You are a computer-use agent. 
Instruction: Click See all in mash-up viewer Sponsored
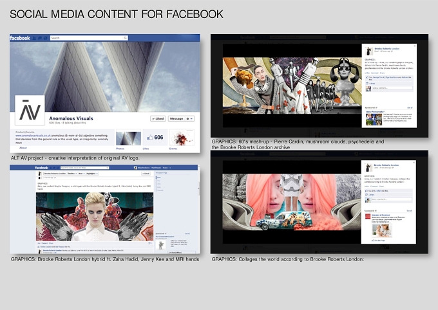(x=410, y=107)
